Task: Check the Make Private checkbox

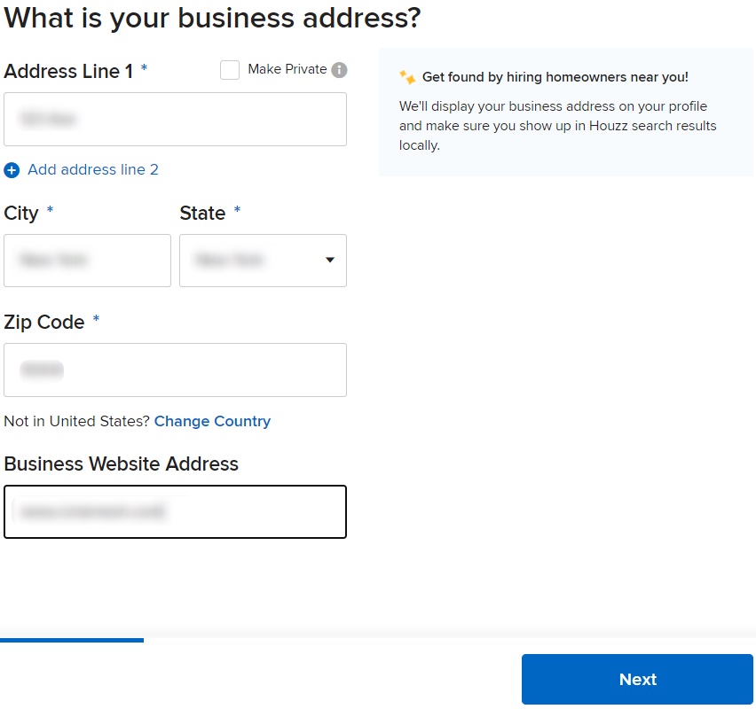Action: (230, 69)
